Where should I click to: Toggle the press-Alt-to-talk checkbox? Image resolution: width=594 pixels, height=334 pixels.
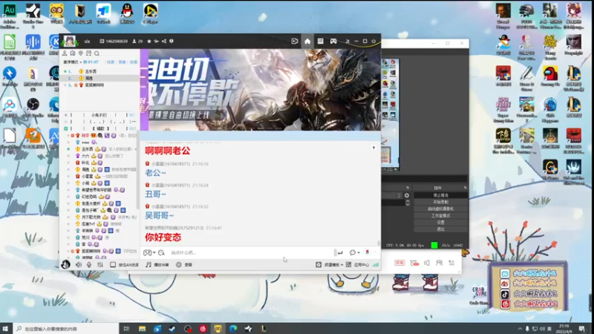tap(113, 265)
